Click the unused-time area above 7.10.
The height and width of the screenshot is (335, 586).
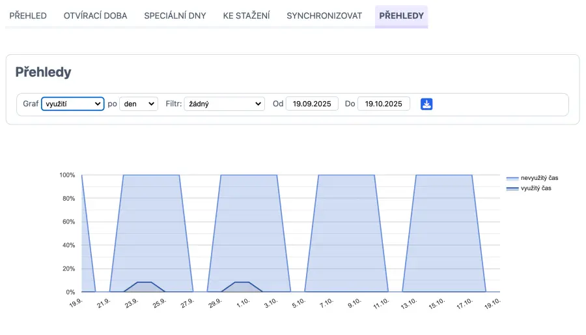(346, 228)
